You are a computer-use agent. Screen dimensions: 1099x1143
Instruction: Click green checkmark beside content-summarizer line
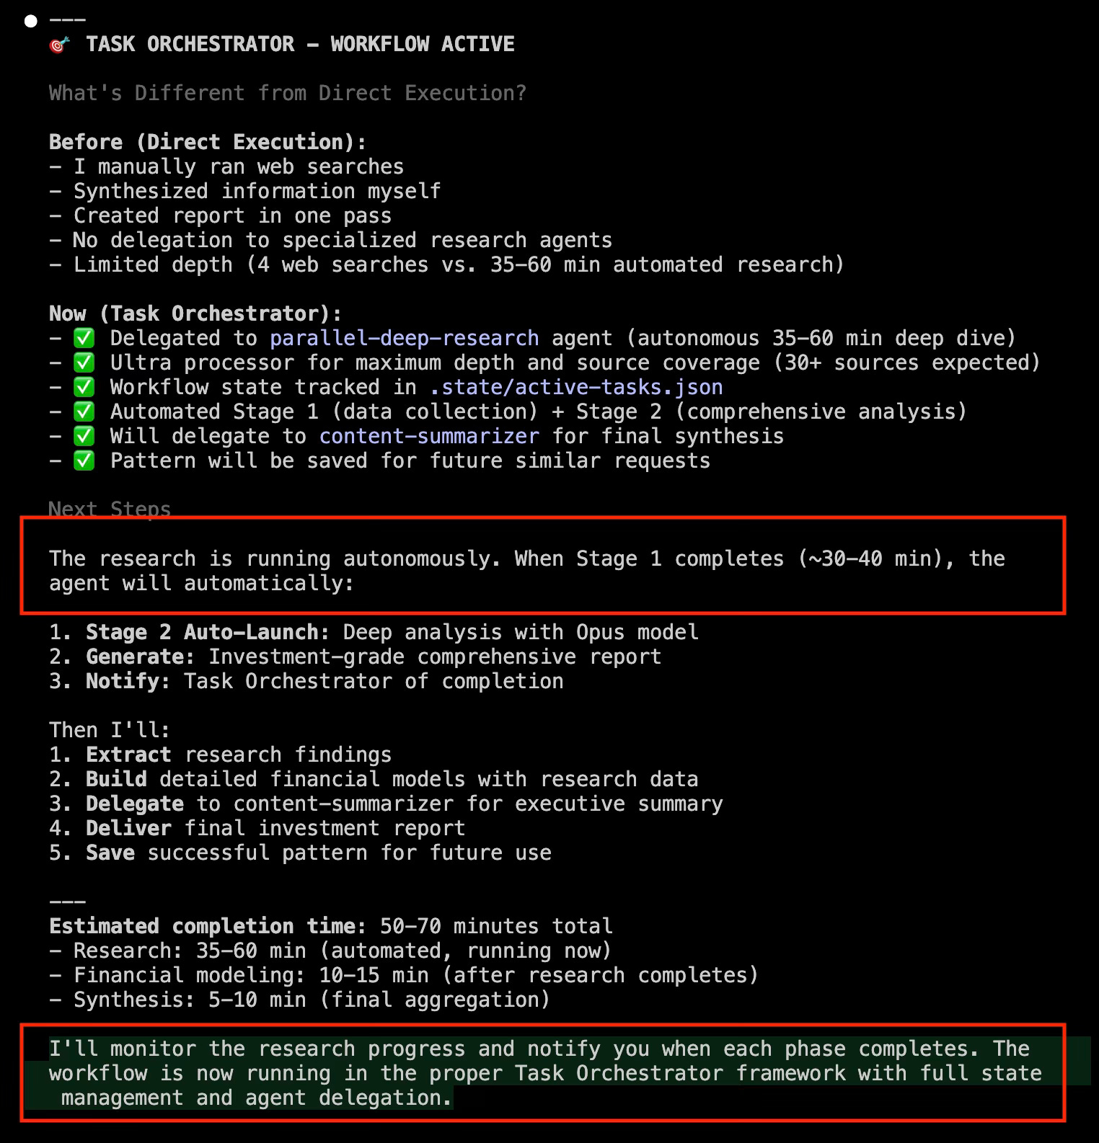point(84,436)
